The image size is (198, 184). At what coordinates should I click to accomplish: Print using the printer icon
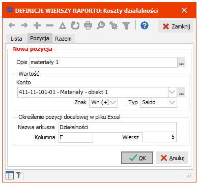click(88, 26)
